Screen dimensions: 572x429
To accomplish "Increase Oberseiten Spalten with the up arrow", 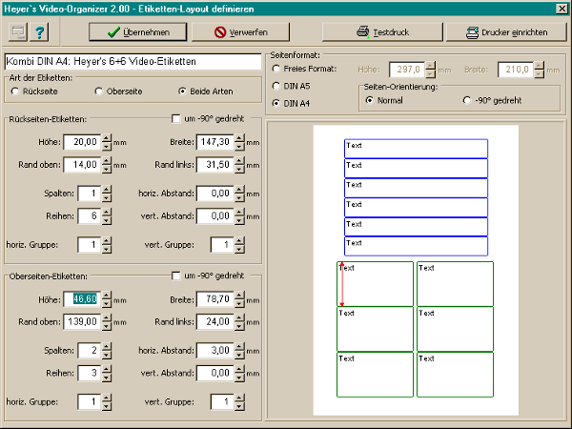I will click(106, 347).
